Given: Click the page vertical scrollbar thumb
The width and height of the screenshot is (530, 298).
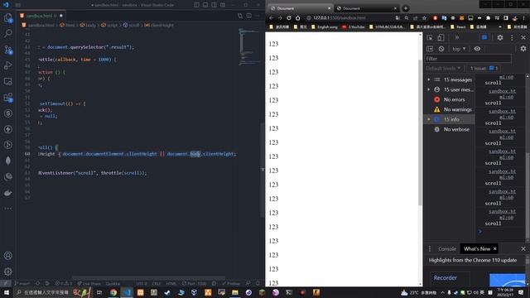Looking at the screenshot, I should [420, 132].
